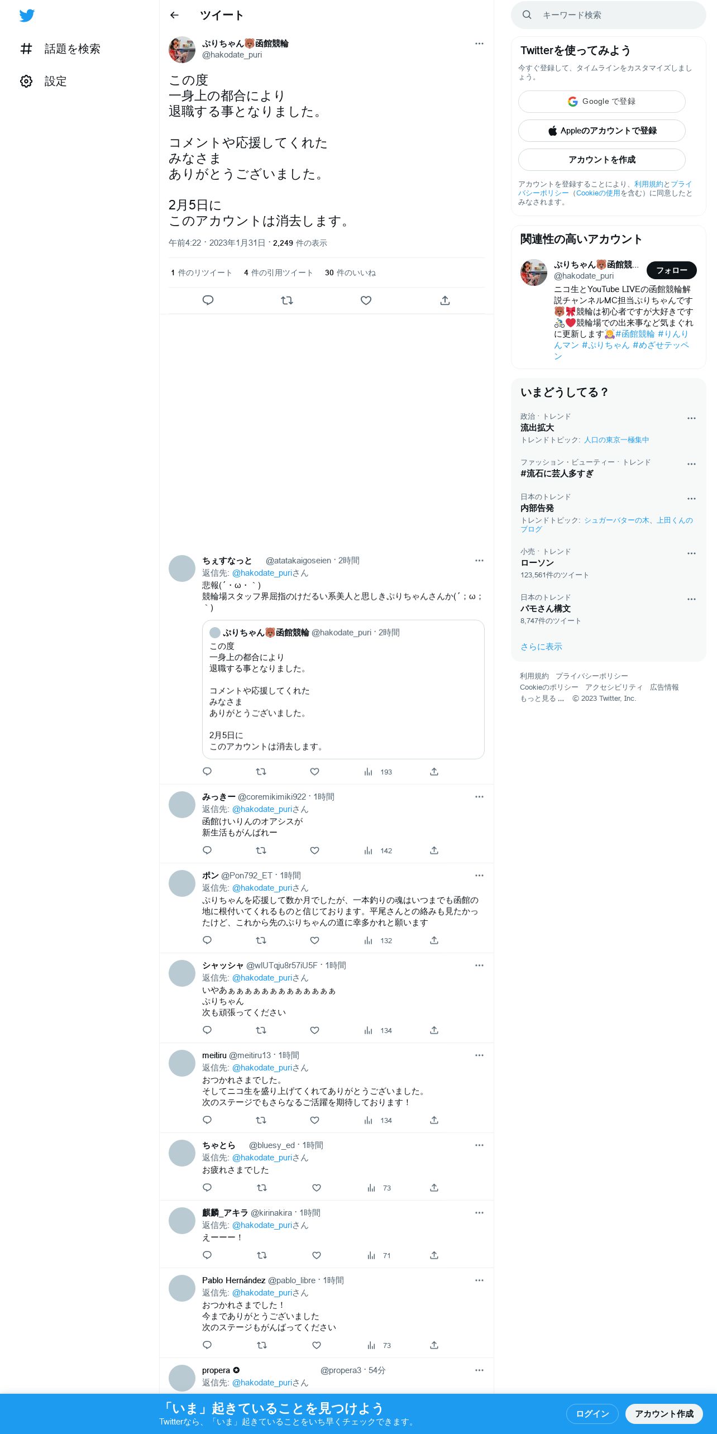Reply to the main tweet via comment icon
The height and width of the screenshot is (1434, 717).
pyautogui.click(x=208, y=300)
